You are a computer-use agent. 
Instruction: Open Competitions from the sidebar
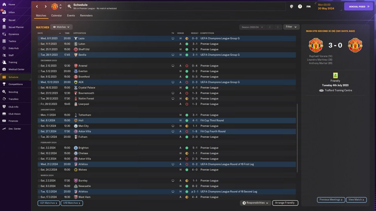click(16, 84)
